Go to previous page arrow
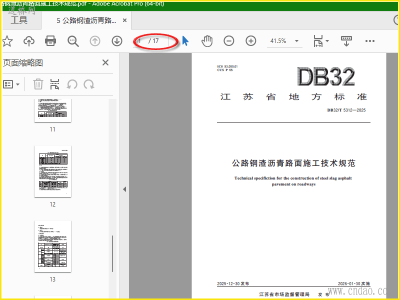The width and height of the screenshot is (400, 300). tap(95, 41)
